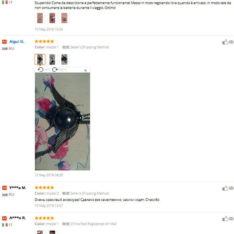Click the Y***a M. reviewer name
The height and width of the screenshot is (234, 234).
tap(17, 188)
